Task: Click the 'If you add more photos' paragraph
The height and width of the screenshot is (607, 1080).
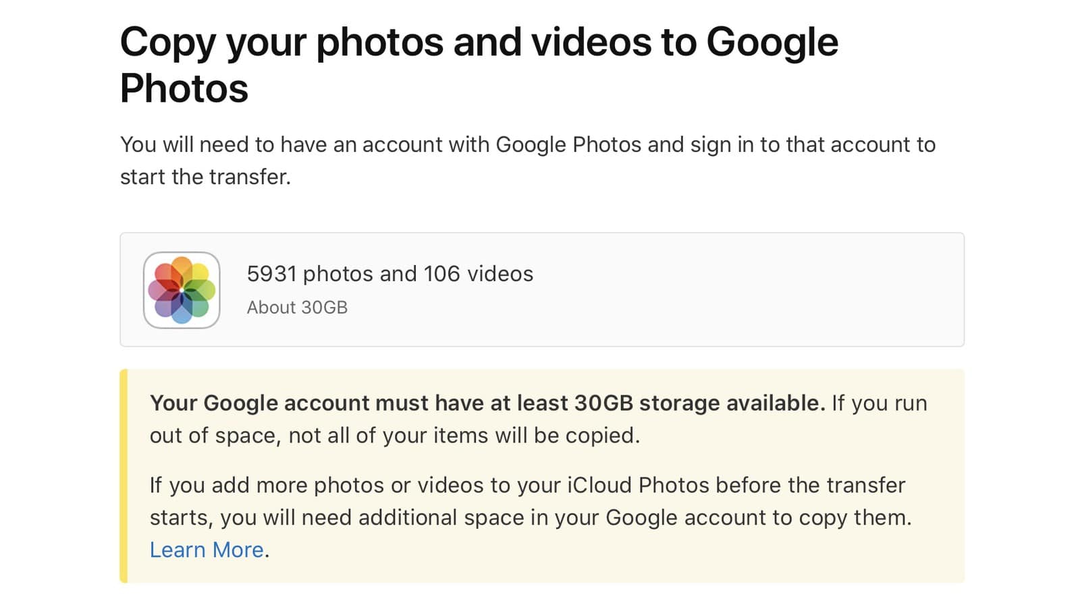Action: [526, 485]
